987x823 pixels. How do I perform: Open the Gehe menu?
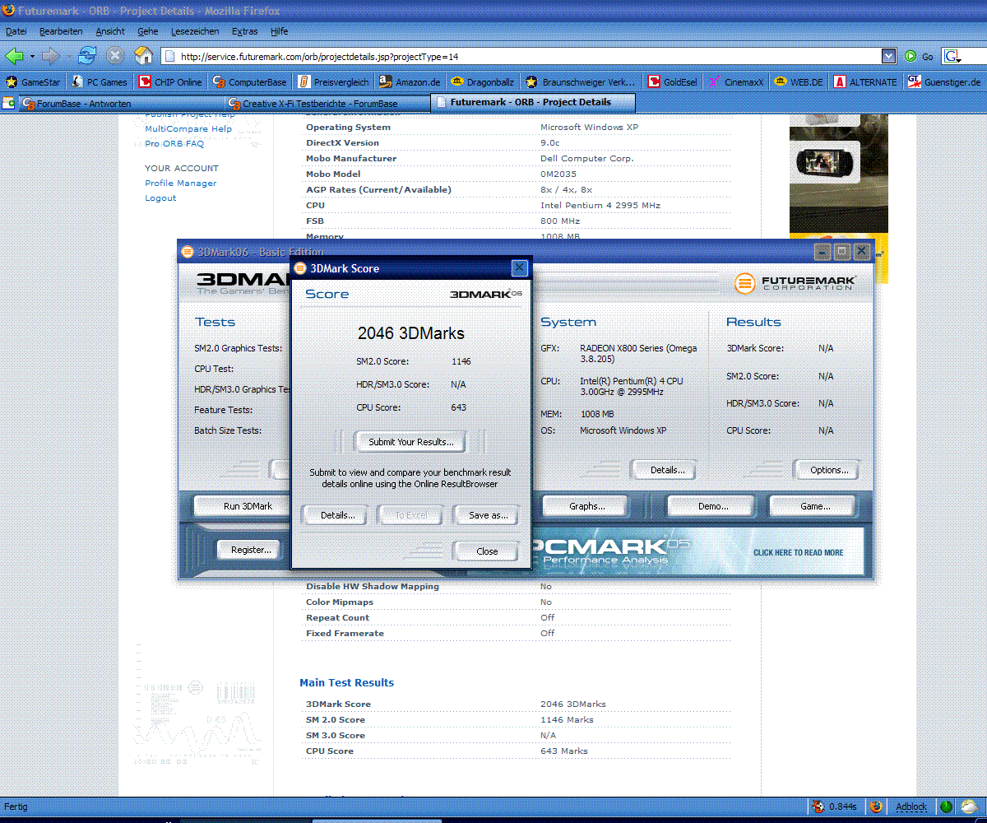coord(148,31)
